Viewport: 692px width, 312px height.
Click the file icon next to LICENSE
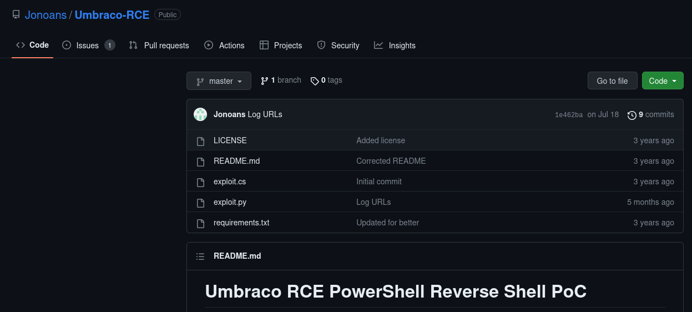click(201, 141)
